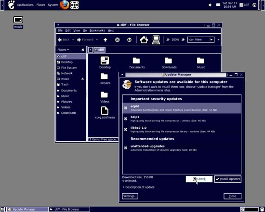
Task: Expand Description of update section
Action: (138, 187)
